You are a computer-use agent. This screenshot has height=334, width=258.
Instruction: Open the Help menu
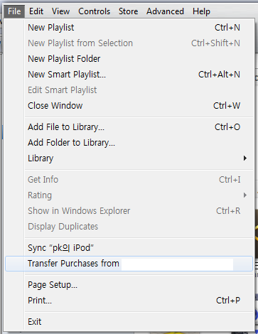(201, 11)
